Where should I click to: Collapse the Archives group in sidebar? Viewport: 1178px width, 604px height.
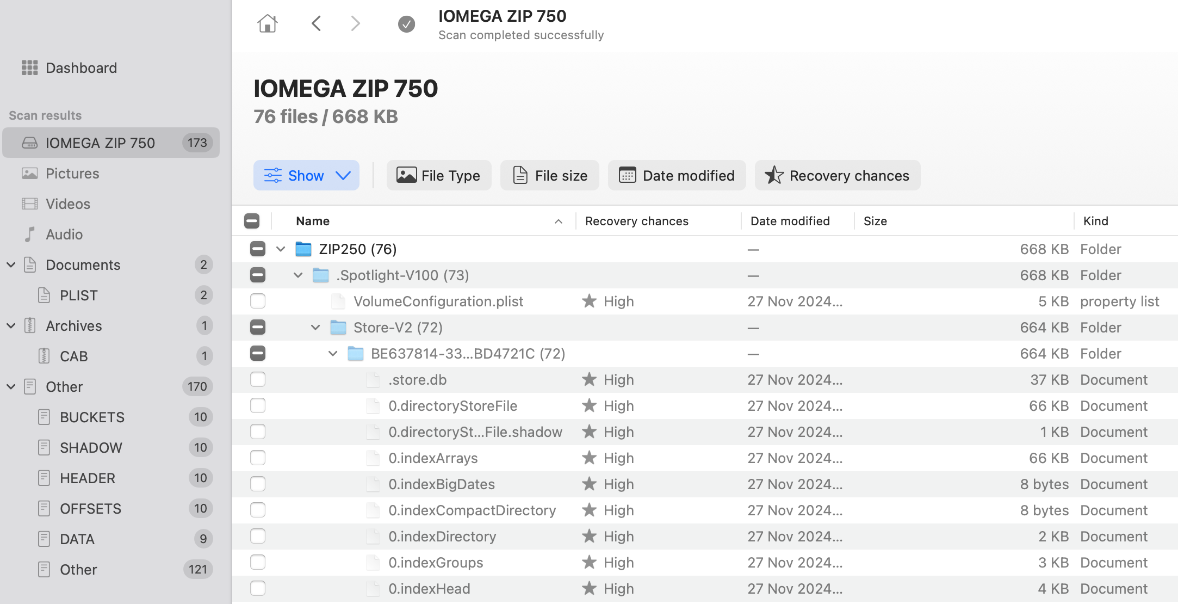click(x=11, y=326)
